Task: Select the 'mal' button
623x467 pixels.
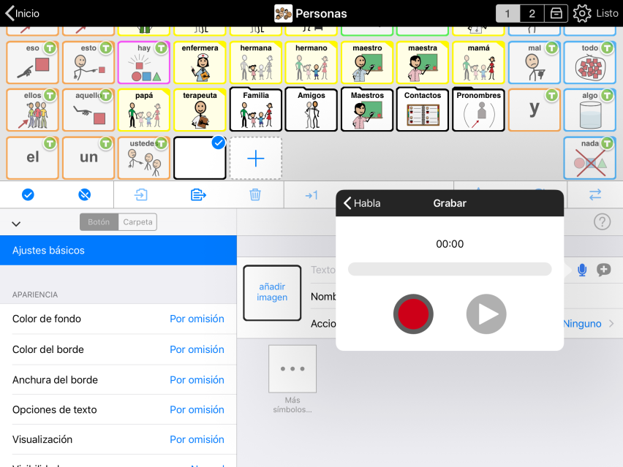Action: [534, 62]
